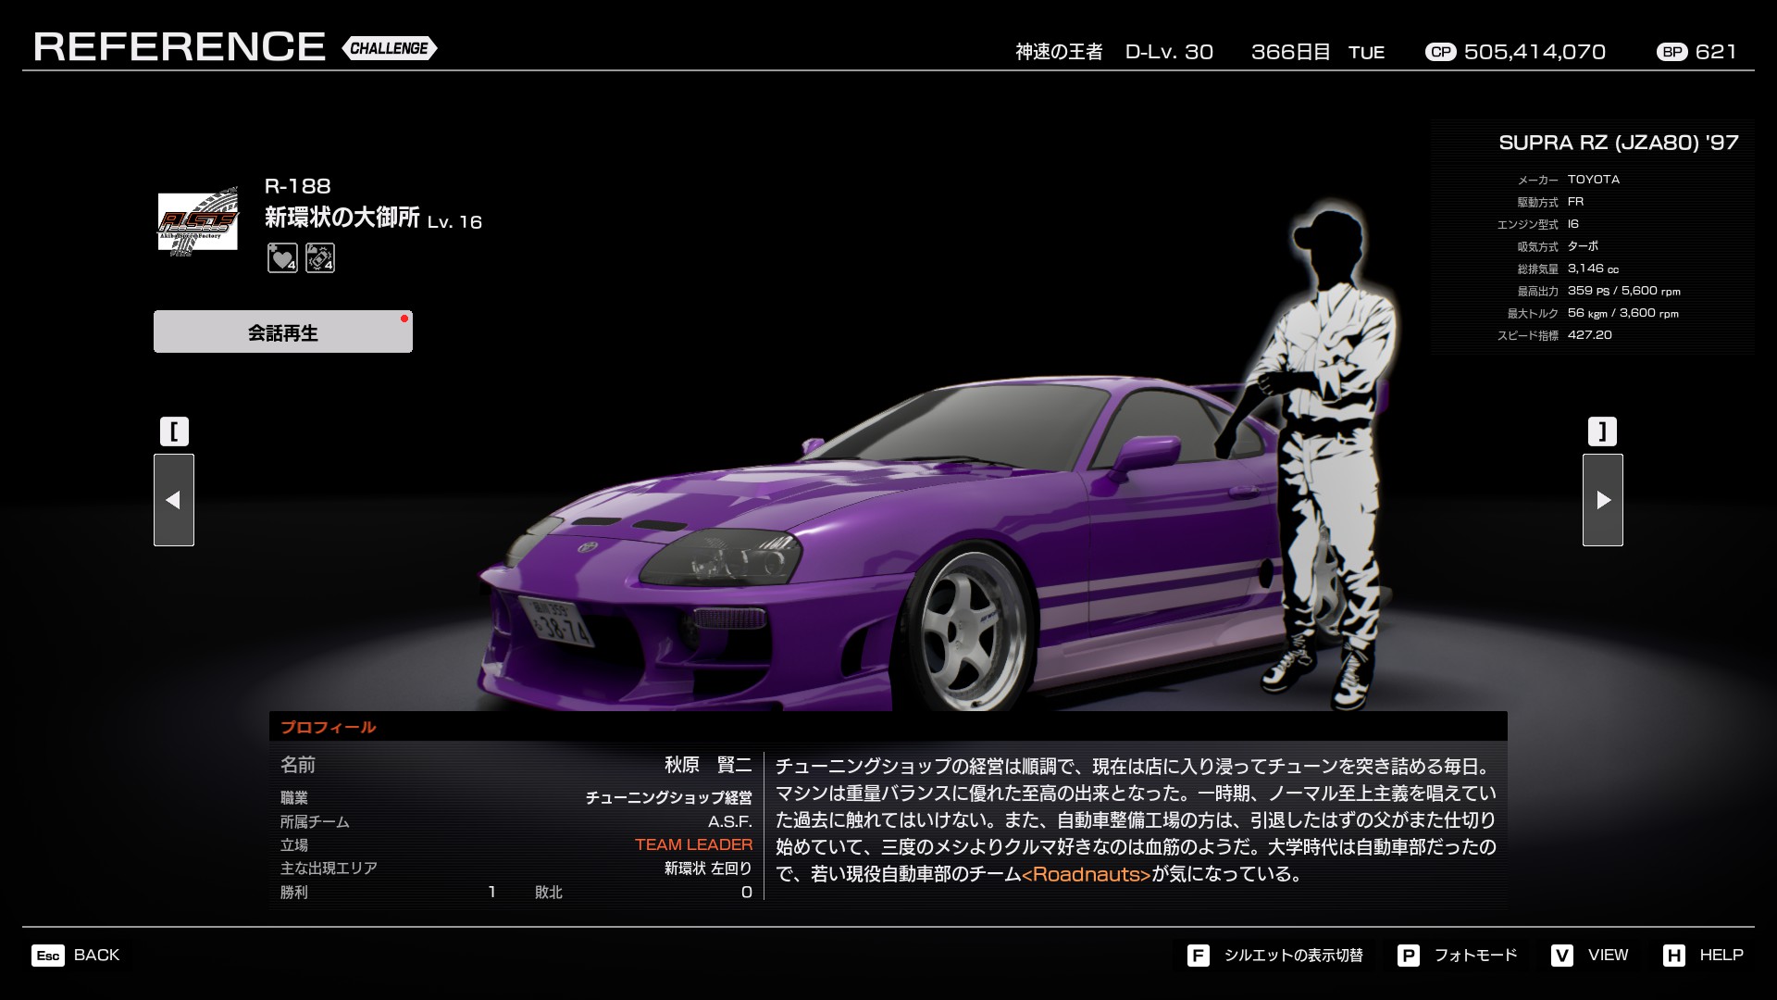
Task: Click the left bracket key hint
Action: tap(174, 431)
